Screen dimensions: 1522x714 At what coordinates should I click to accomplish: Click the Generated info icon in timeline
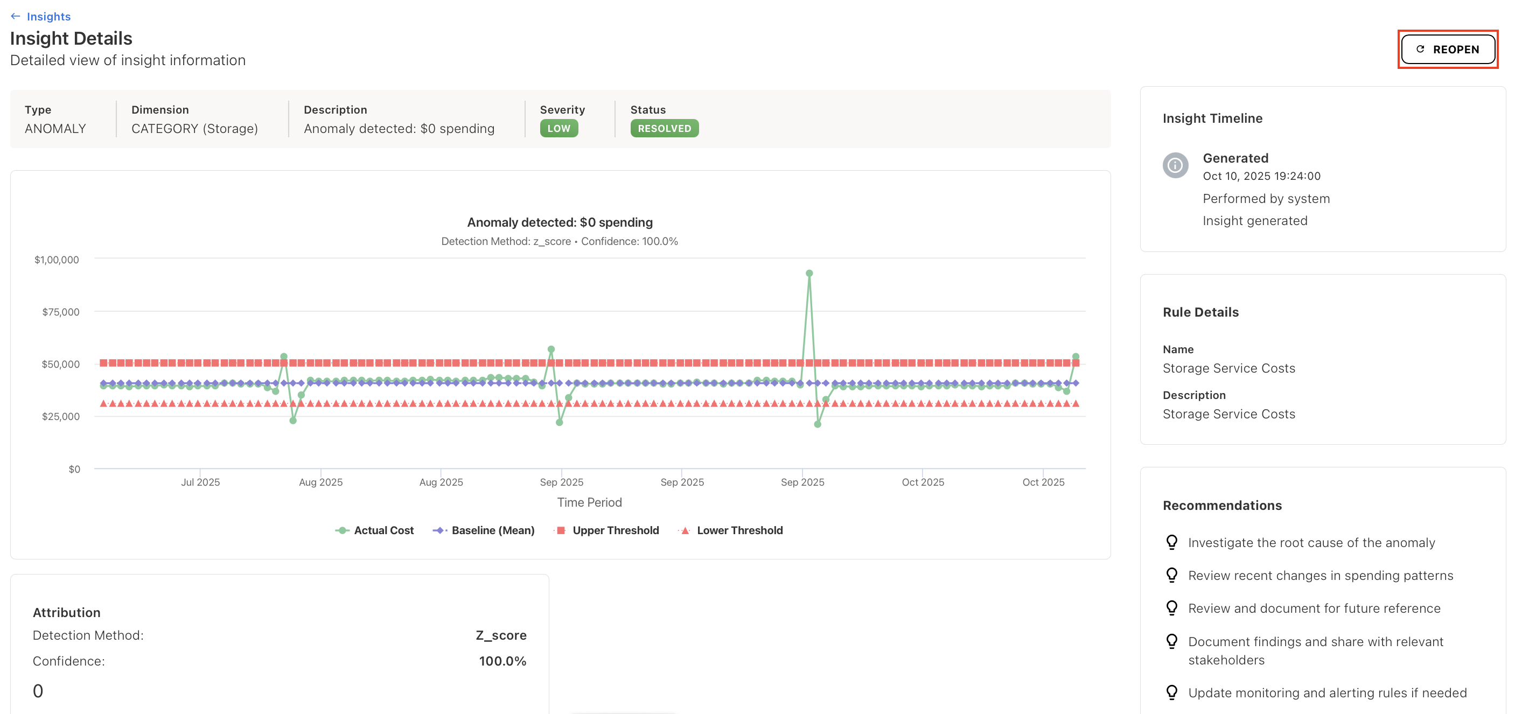[1175, 165]
